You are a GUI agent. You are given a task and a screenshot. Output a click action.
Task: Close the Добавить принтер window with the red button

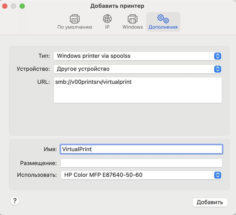(5, 6)
